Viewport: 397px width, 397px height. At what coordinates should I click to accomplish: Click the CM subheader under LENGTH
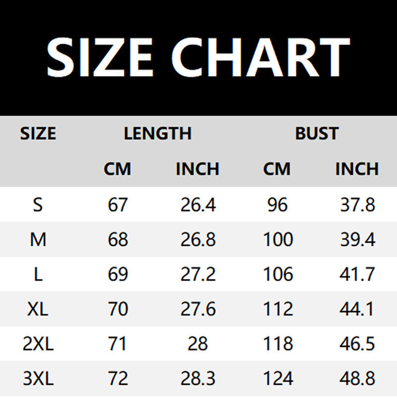click(x=118, y=169)
